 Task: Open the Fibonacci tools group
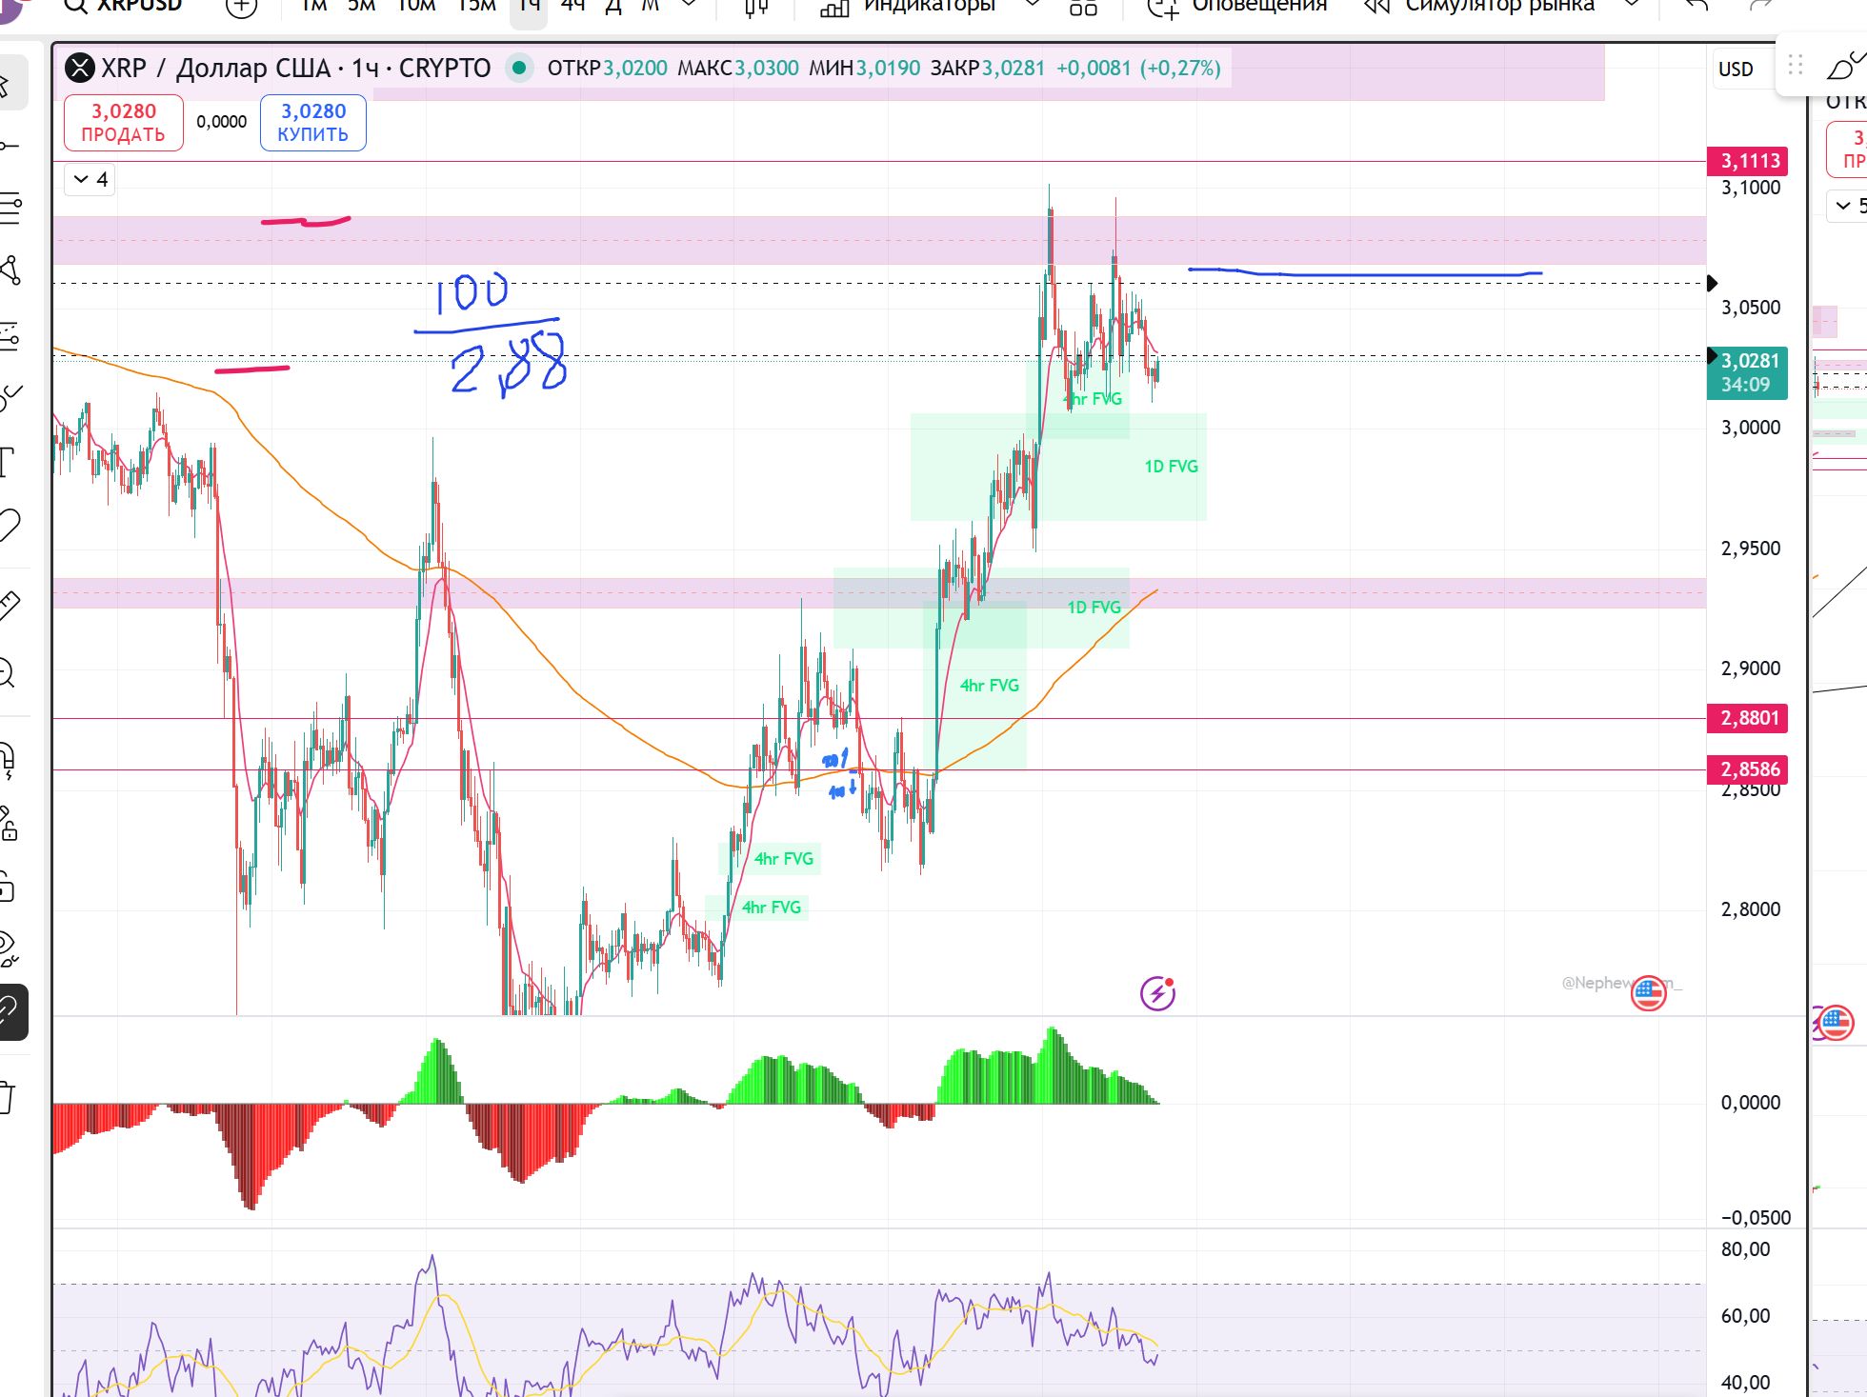tap(10, 208)
